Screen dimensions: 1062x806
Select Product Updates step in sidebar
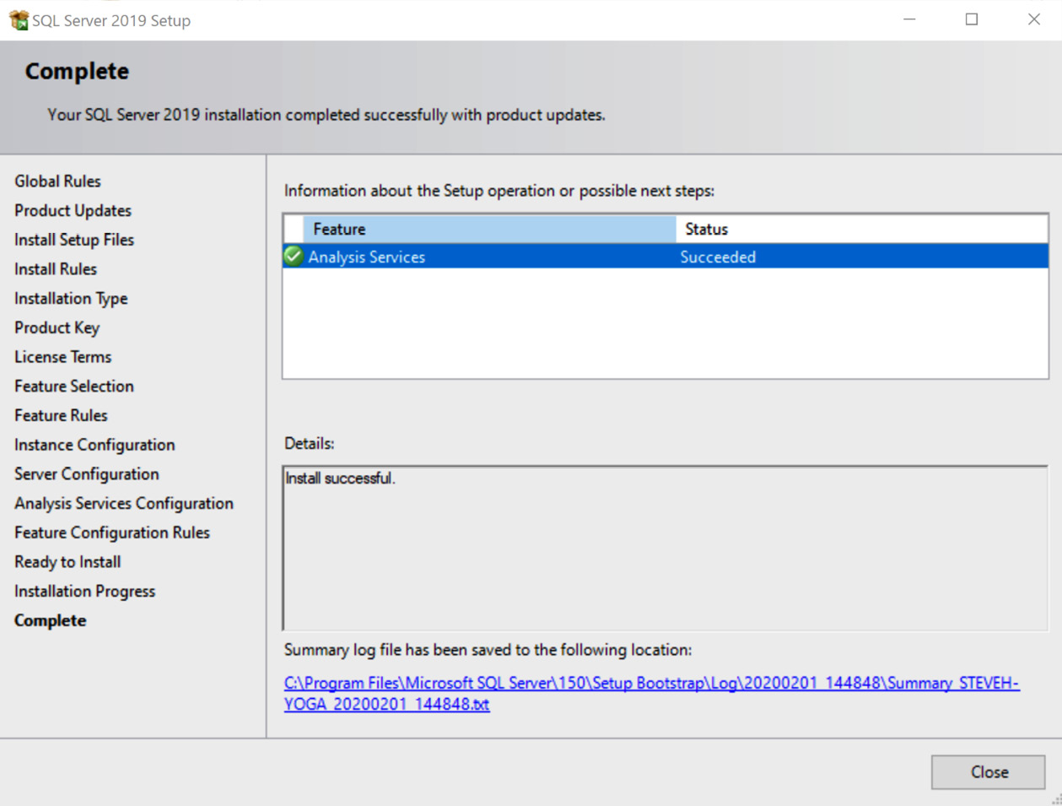[73, 211]
